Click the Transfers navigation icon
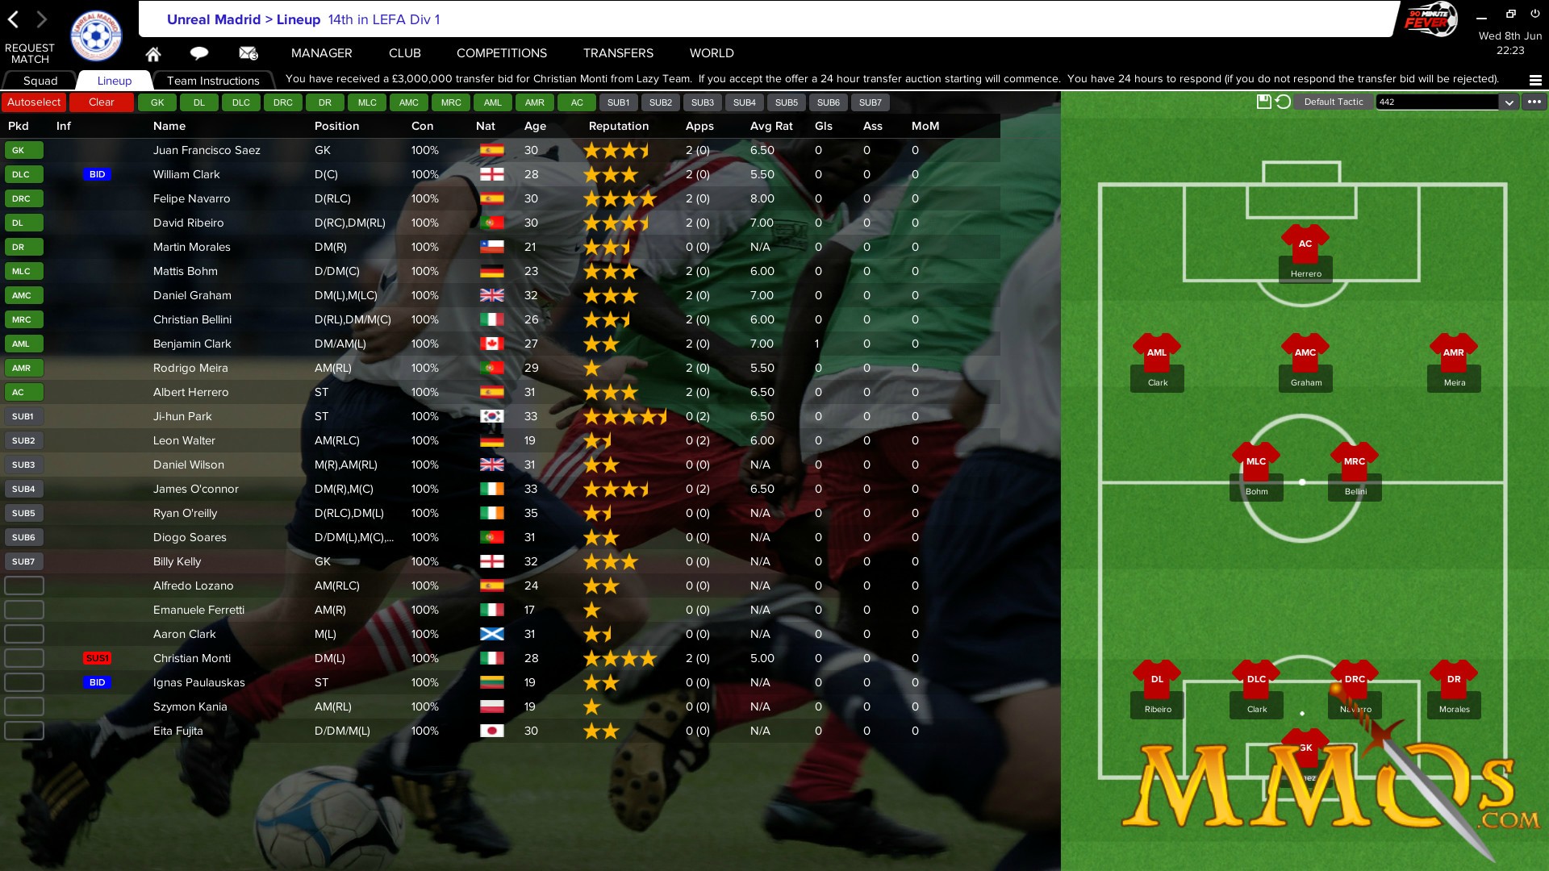 coord(619,52)
